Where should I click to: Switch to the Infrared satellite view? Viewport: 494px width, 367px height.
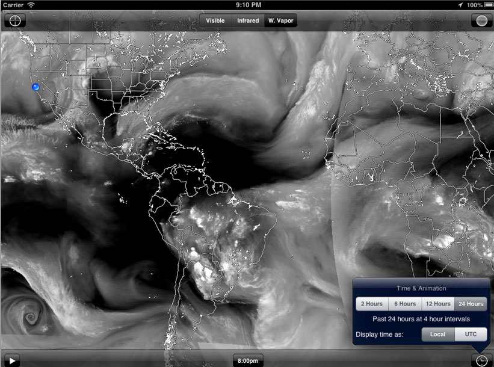tap(248, 20)
